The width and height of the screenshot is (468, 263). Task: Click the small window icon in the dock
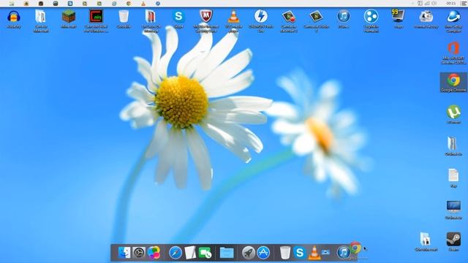click(326, 252)
